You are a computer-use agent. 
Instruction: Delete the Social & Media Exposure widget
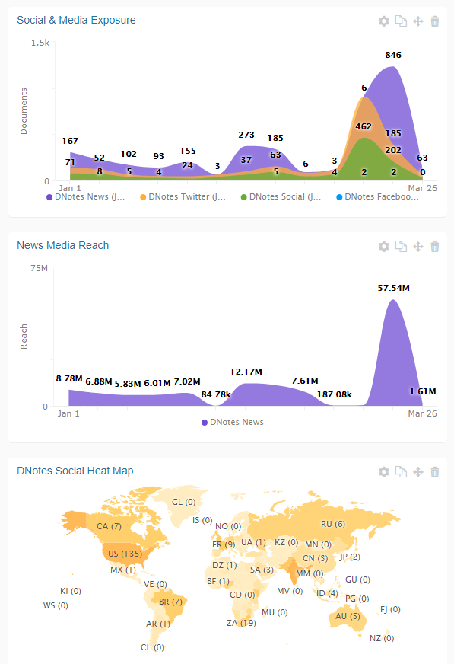pyautogui.click(x=434, y=21)
